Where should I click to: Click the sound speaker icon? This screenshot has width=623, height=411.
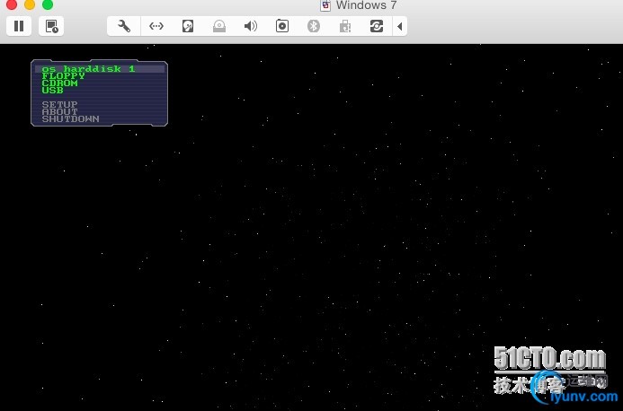click(x=250, y=26)
